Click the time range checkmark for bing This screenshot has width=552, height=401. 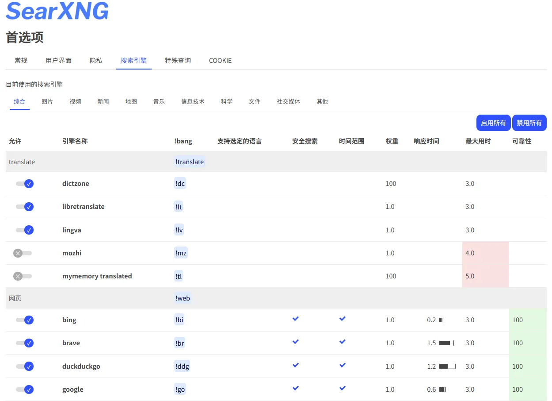click(x=343, y=319)
